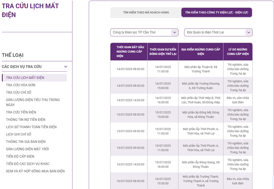The image size is (274, 189).
Task: Open Thông tin nợ tiền điện
Action: coord(25,120)
